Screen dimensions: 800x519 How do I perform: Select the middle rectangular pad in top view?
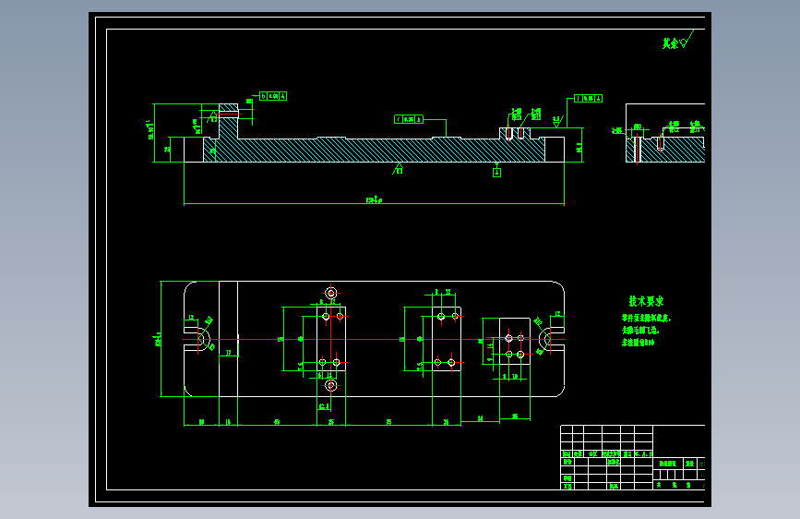[x=447, y=339]
